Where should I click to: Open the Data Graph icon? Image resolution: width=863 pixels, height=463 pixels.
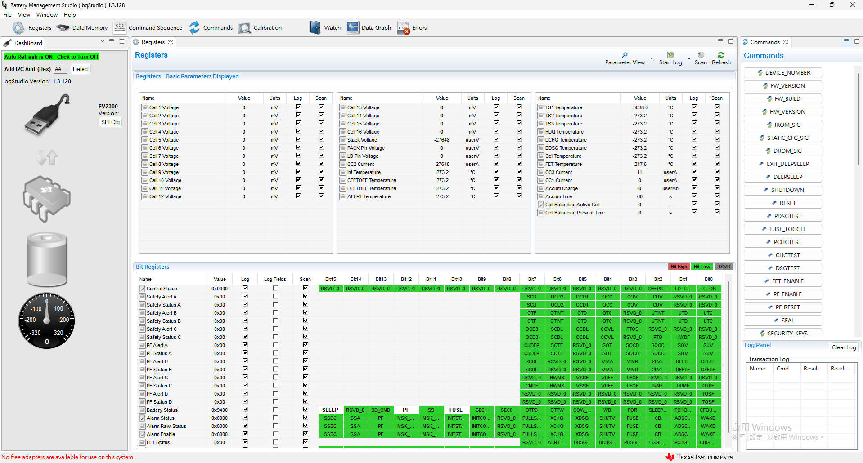pos(353,27)
